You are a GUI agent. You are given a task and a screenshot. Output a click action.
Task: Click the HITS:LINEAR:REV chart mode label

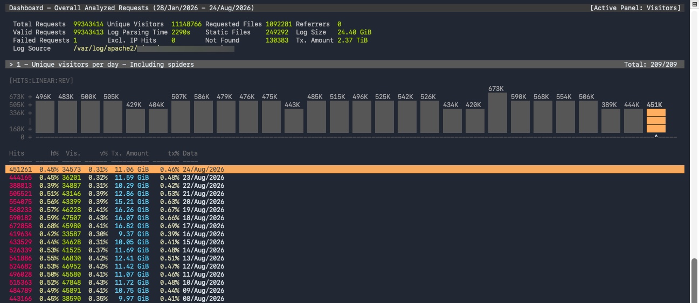(41, 81)
